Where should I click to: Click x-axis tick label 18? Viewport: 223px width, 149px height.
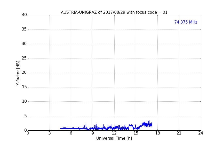click(158, 133)
